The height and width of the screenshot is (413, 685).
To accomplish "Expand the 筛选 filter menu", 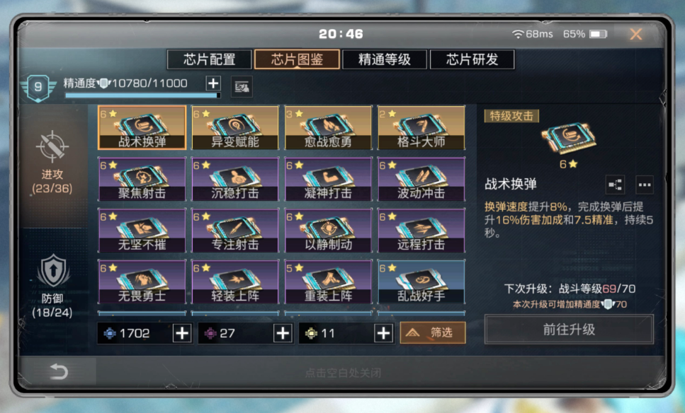I will pos(433,333).
